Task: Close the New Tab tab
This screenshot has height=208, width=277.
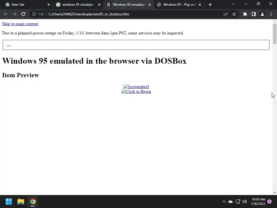Action: [x=49, y=5]
